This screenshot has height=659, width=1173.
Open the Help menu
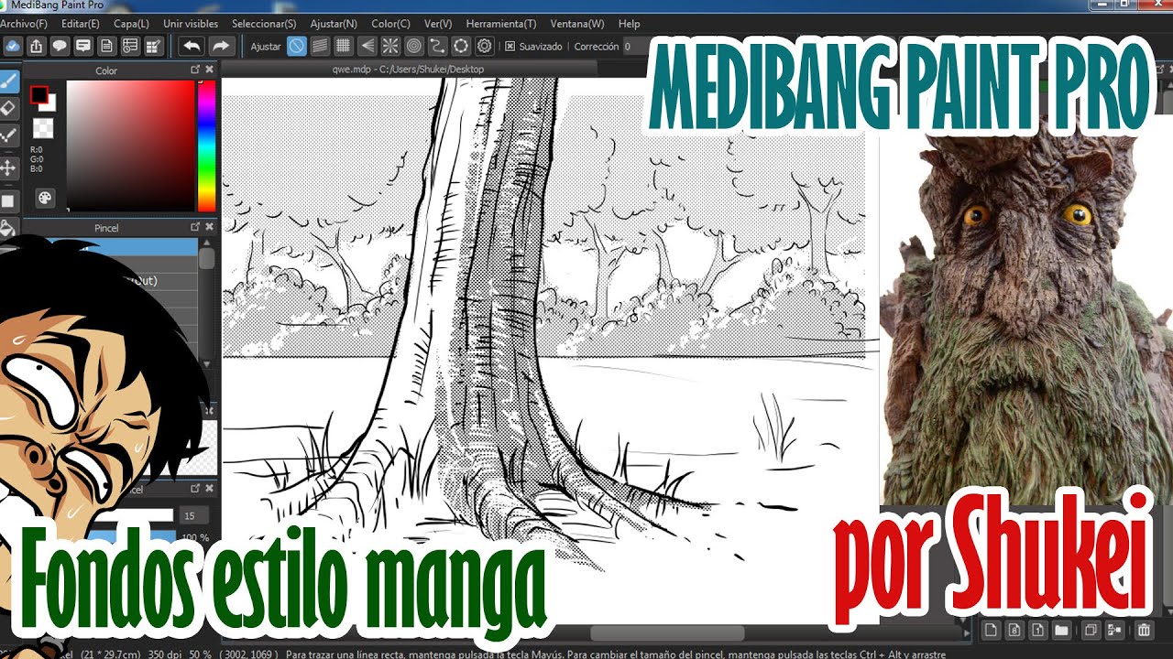click(630, 24)
